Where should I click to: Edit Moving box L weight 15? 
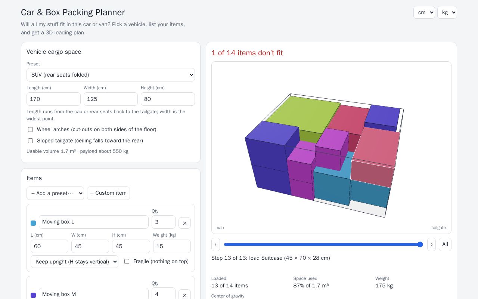(172, 246)
